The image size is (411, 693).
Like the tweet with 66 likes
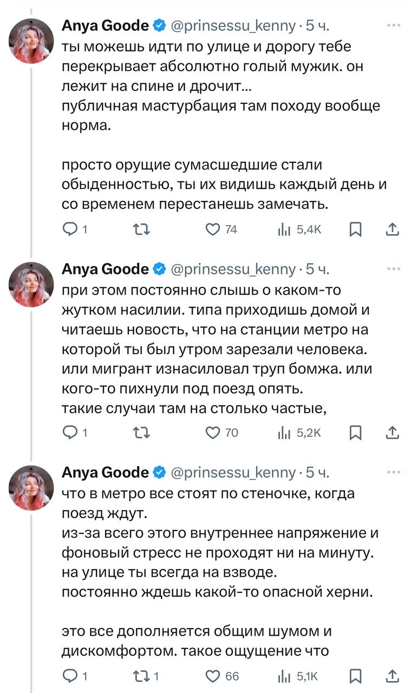(213, 676)
